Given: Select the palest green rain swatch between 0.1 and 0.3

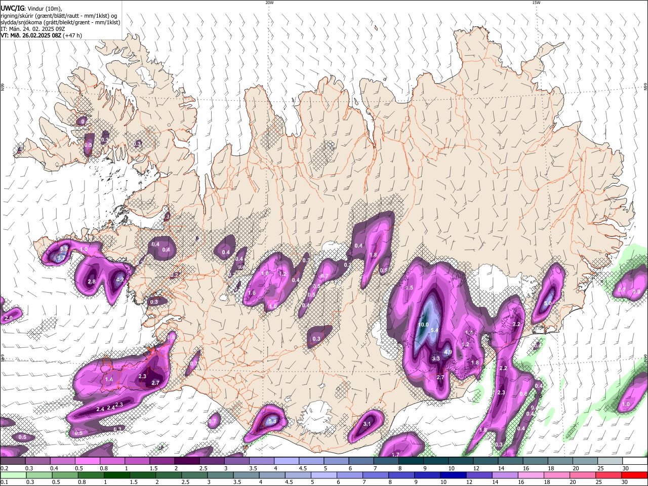Looking at the screenshot, I should 12,475.
